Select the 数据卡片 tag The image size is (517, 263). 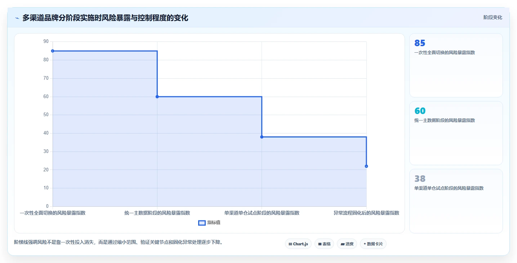click(373, 244)
